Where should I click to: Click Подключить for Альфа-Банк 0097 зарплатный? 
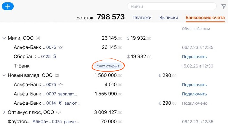point(194,94)
